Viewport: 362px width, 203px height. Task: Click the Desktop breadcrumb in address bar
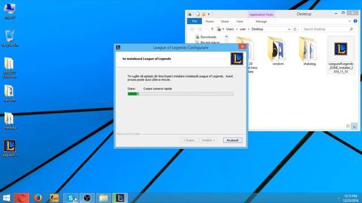tap(257, 29)
